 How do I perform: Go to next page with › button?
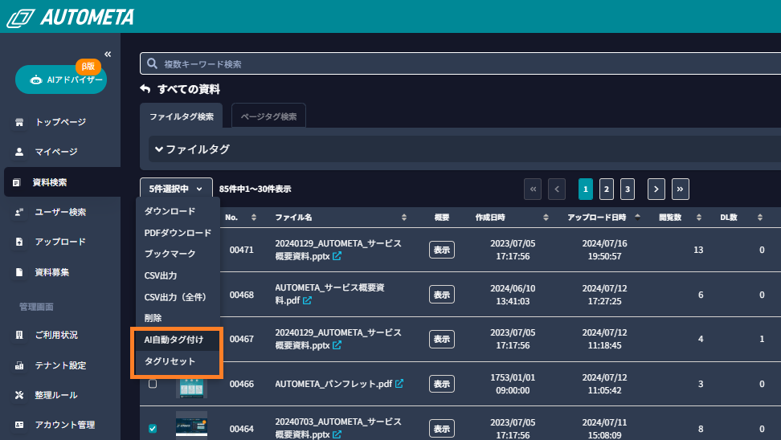coord(656,189)
